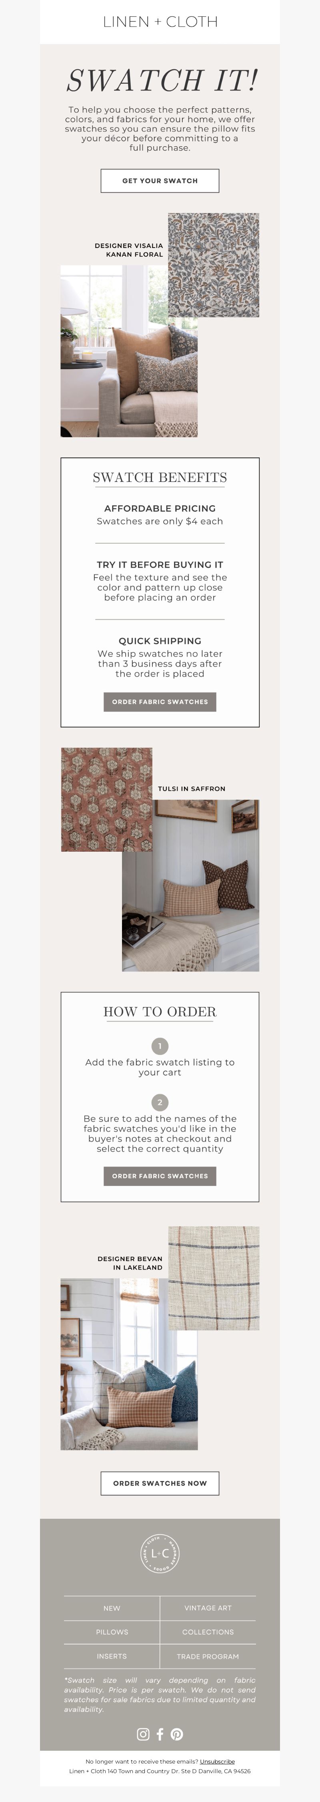Image resolution: width=320 pixels, height=1802 pixels.
Task: Open the New footer menu link
Action: 112,1608
